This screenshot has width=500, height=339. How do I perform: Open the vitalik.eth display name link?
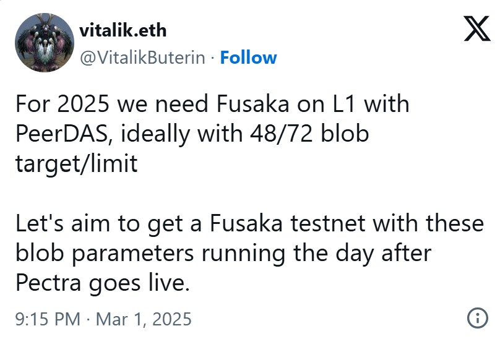(123, 30)
